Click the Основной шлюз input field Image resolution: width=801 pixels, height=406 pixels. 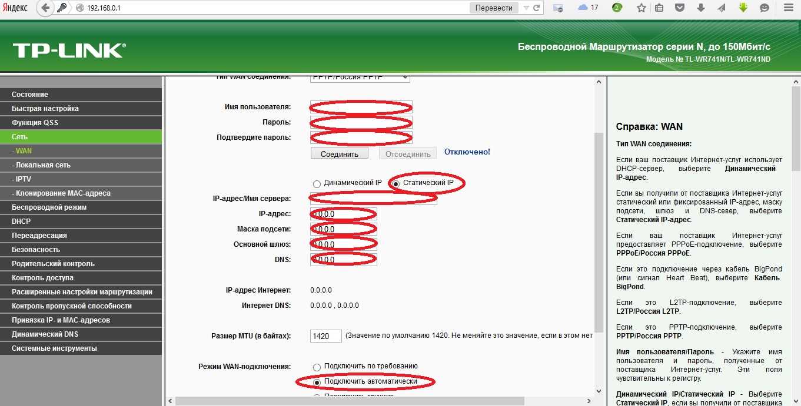click(344, 244)
